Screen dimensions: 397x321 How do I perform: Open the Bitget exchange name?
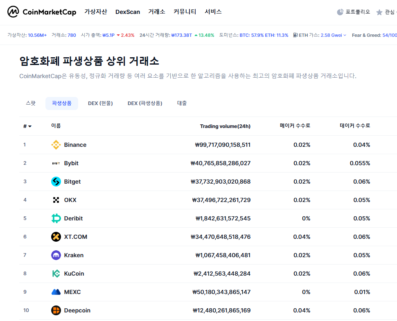(72, 182)
